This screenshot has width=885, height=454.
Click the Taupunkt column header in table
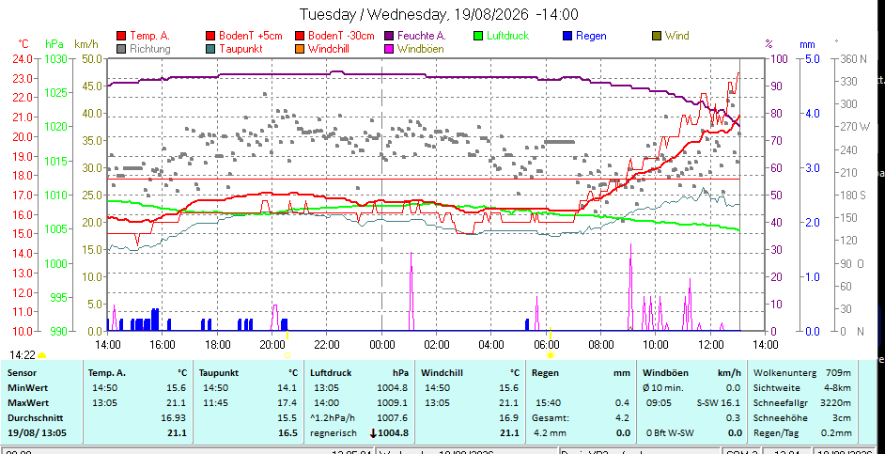point(218,372)
